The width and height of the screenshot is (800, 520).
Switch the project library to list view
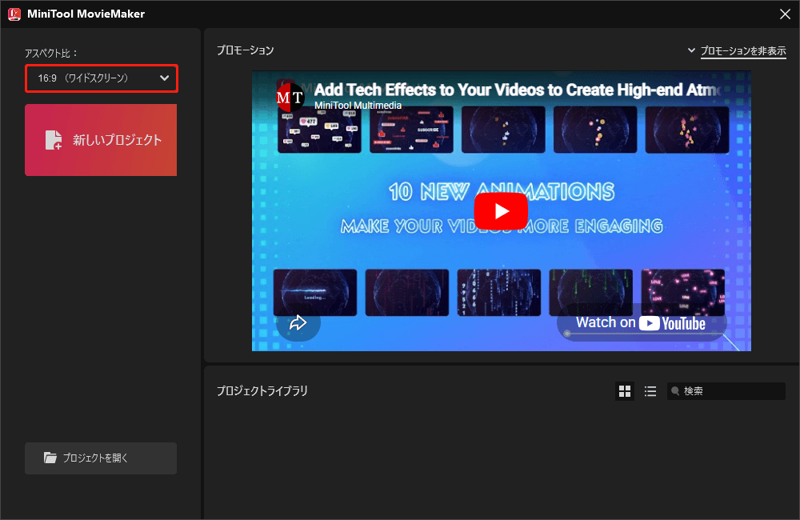(650, 390)
